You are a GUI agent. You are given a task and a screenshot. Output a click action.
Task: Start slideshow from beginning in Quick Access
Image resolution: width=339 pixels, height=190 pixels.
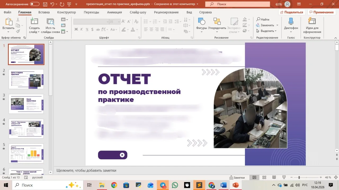click(69, 4)
